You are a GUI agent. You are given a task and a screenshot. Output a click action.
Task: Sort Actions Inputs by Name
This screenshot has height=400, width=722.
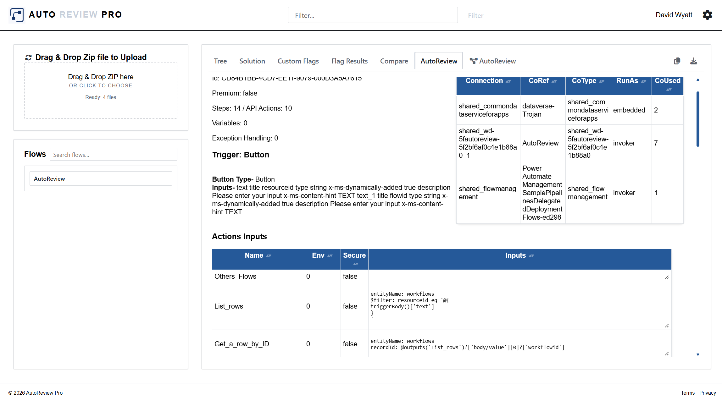[268, 256]
